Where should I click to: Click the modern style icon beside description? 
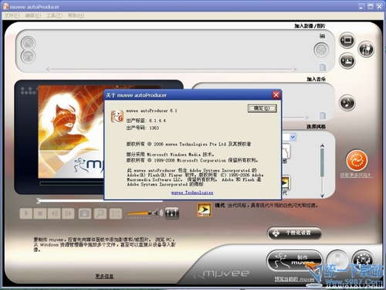pos(204,210)
